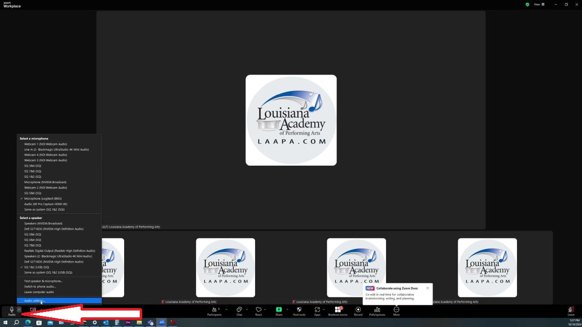The image size is (582, 327).
Task: Open the View dropdown at top right
Action: pos(539,4)
